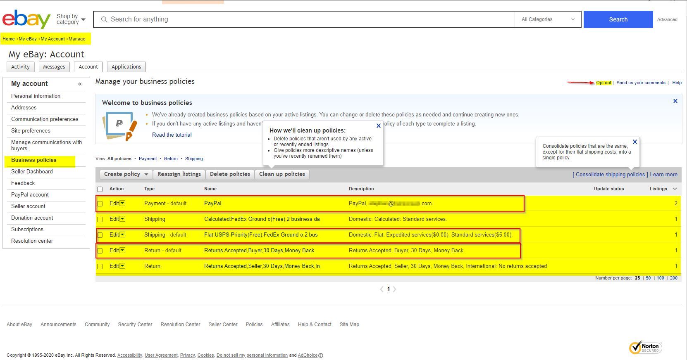Image resolution: width=687 pixels, height=360 pixels.
Task: Switch to the Messages tab
Action: [x=54, y=67]
